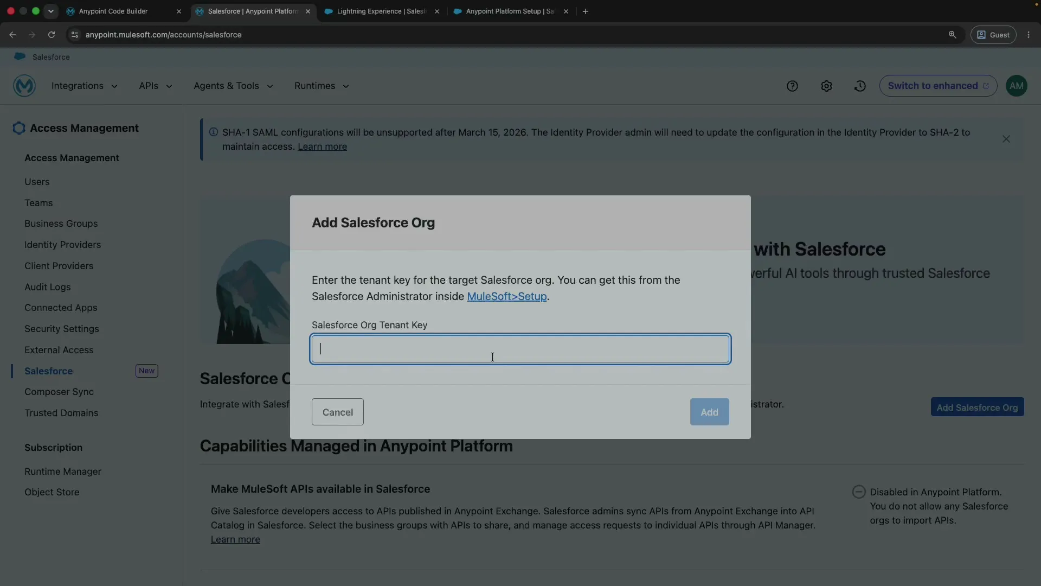Open the settings gear icon

[826, 86]
